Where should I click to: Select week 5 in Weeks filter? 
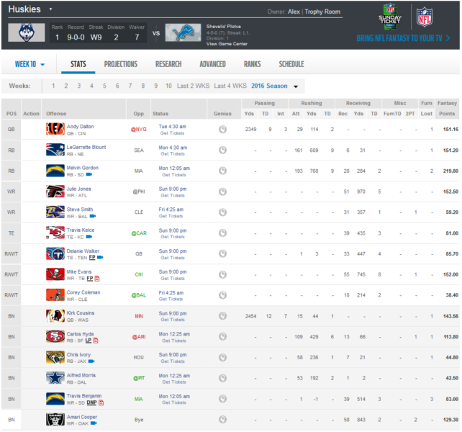[x=104, y=86]
